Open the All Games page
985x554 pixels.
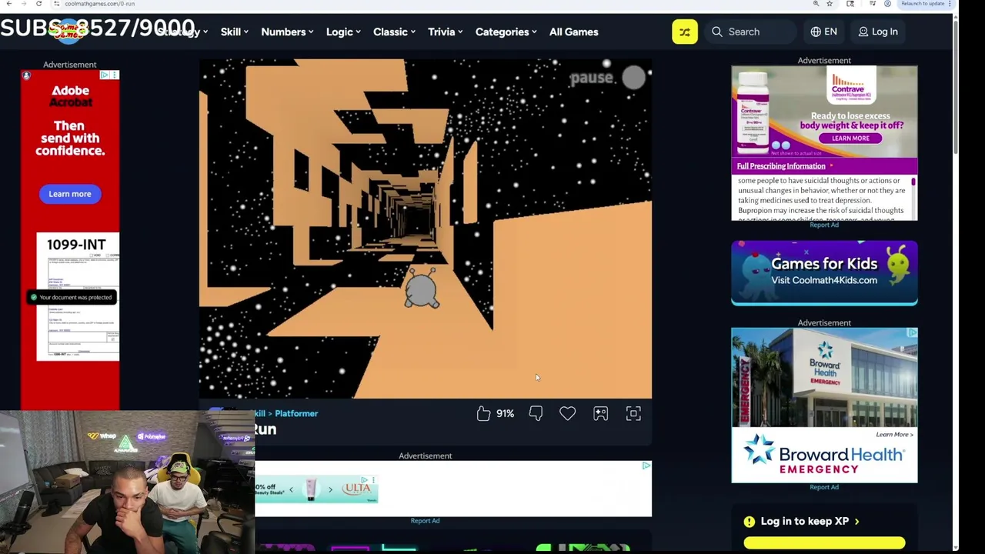[573, 32]
